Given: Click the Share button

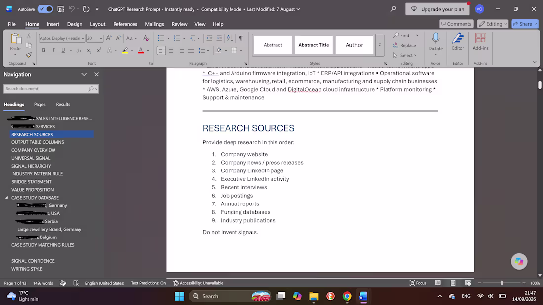Looking at the screenshot, I should (x=525, y=24).
